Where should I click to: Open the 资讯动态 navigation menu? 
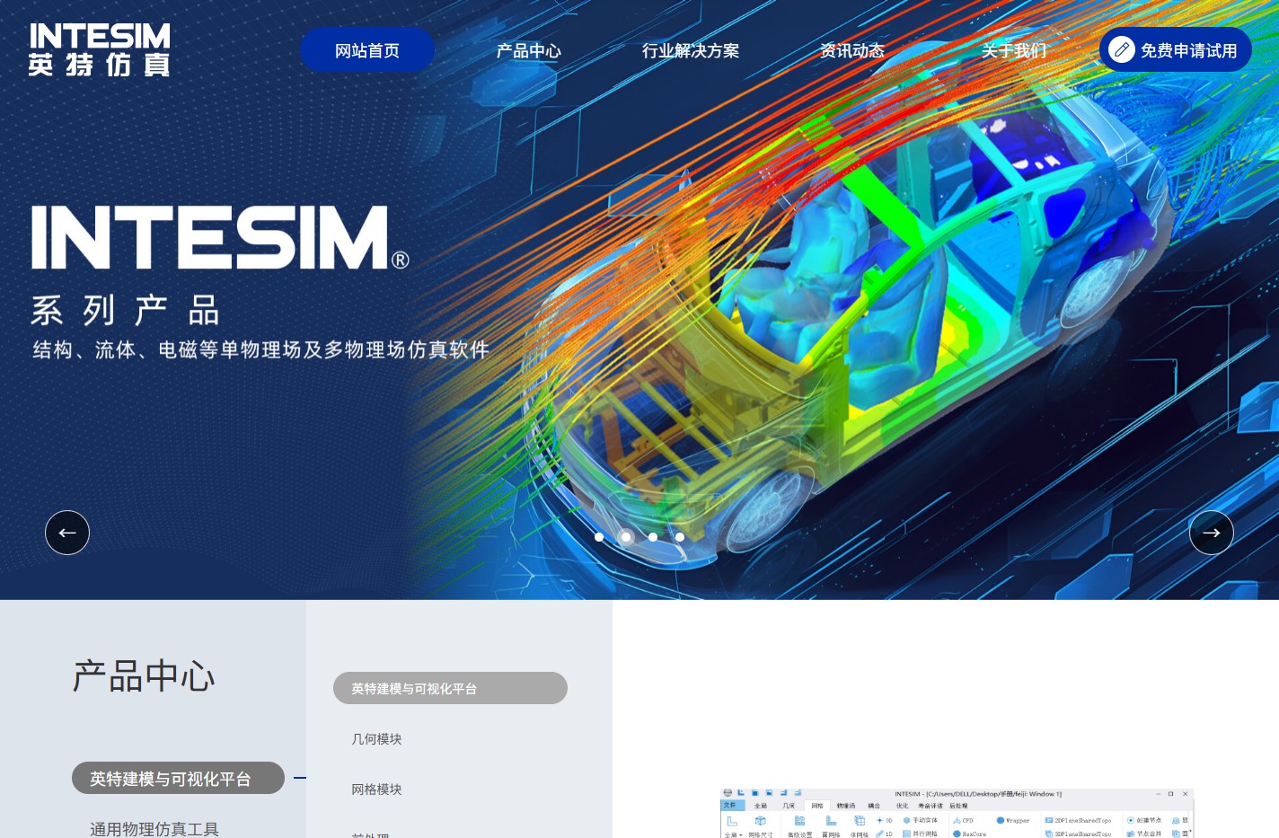click(x=852, y=50)
